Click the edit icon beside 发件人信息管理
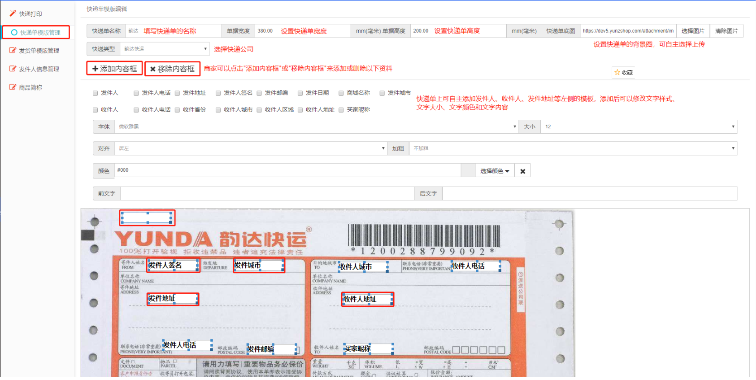The image size is (756, 380). [x=13, y=69]
